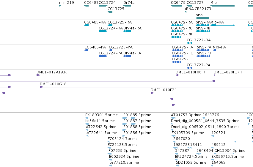Viewport: 253px width, 167px height.
Task: Click the CG6485-PA protein label
Action: [x=95, y=47]
